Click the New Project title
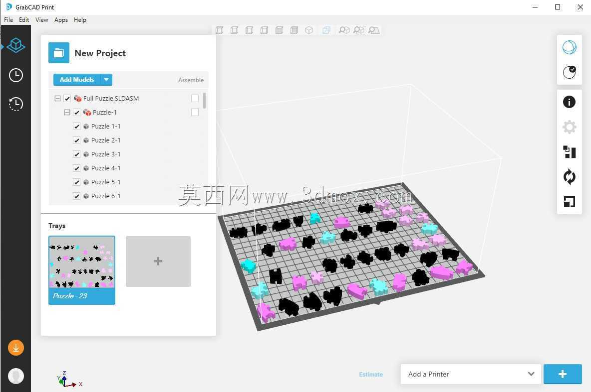This screenshot has width=591, height=392. click(x=100, y=53)
